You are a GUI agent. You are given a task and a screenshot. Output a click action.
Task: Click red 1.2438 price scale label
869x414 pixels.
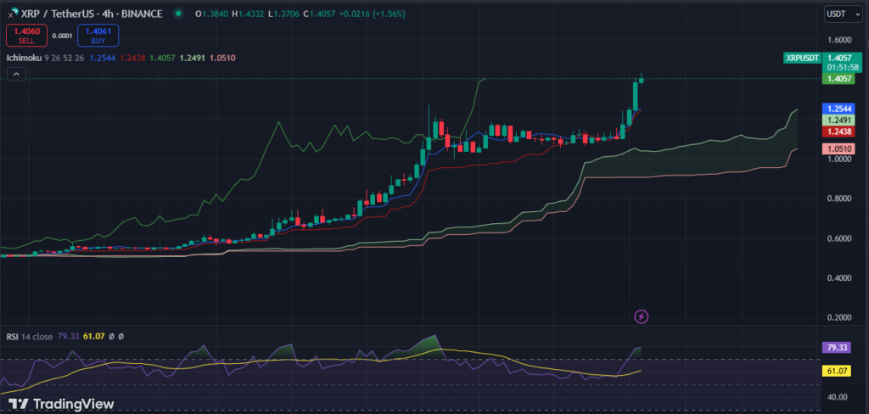pyautogui.click(x=838, y=131)
